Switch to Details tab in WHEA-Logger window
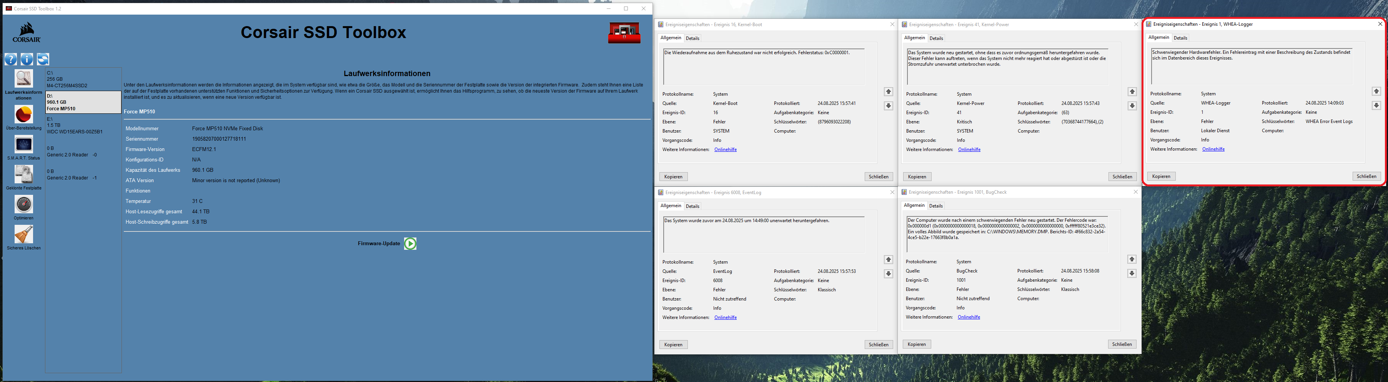The width and height of the screenshot is (1388, 382). tap(1180, 38)
